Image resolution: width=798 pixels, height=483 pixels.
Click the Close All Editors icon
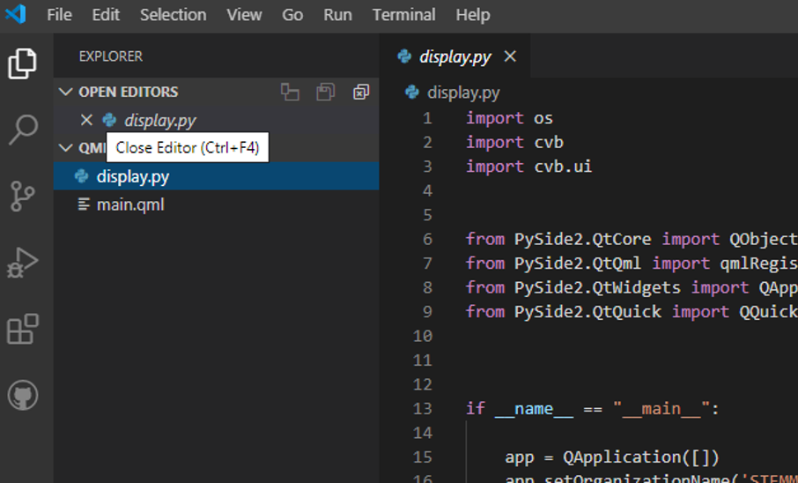pyautogui.click(x=361, y=92)
